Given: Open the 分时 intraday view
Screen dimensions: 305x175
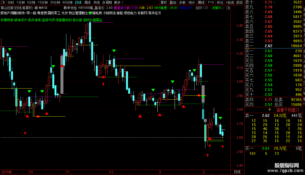Looking at the screenshot, I should (x=11, y=2).
